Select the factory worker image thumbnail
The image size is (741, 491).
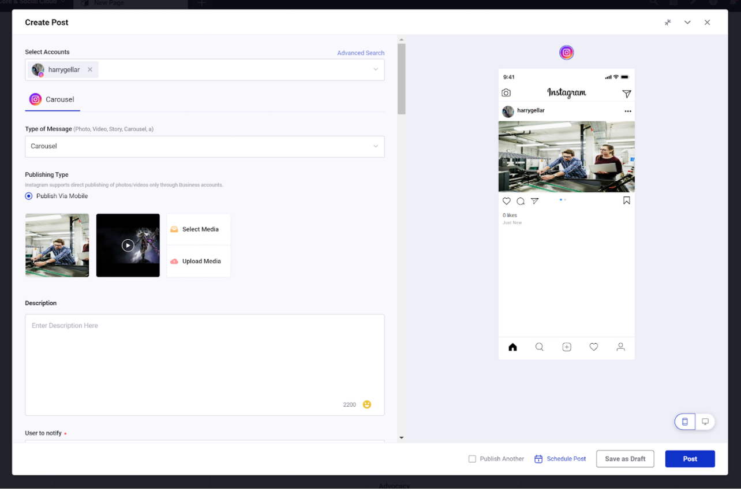[x=57, y=245]
